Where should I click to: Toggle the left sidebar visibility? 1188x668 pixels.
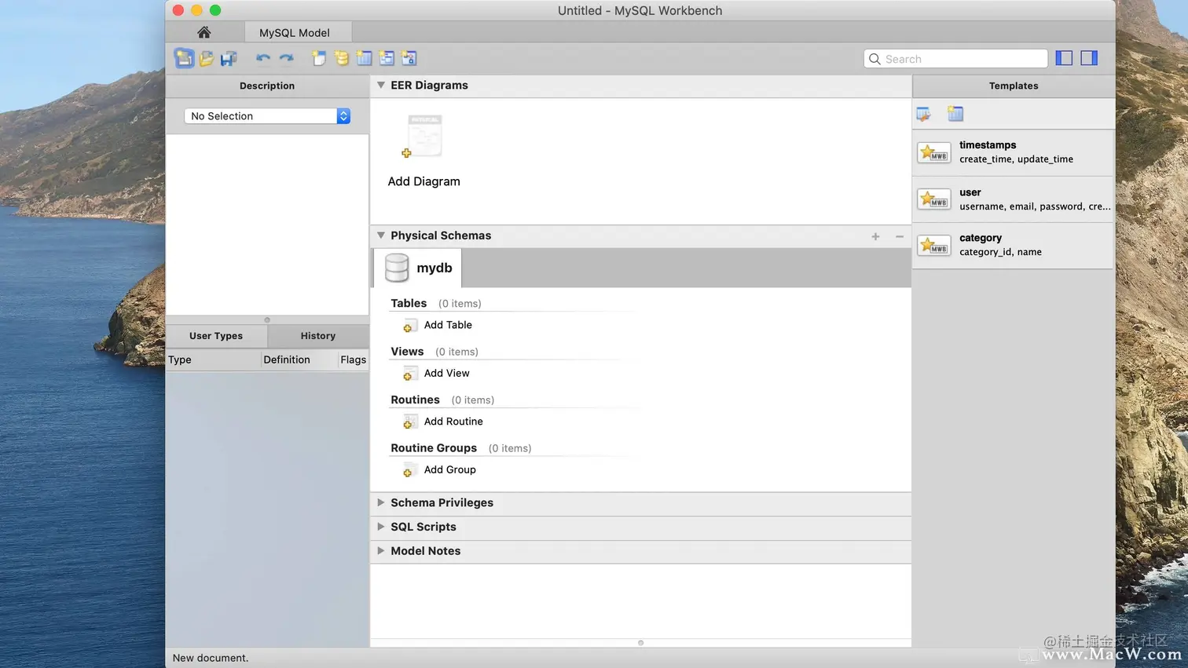[1064, 58]
